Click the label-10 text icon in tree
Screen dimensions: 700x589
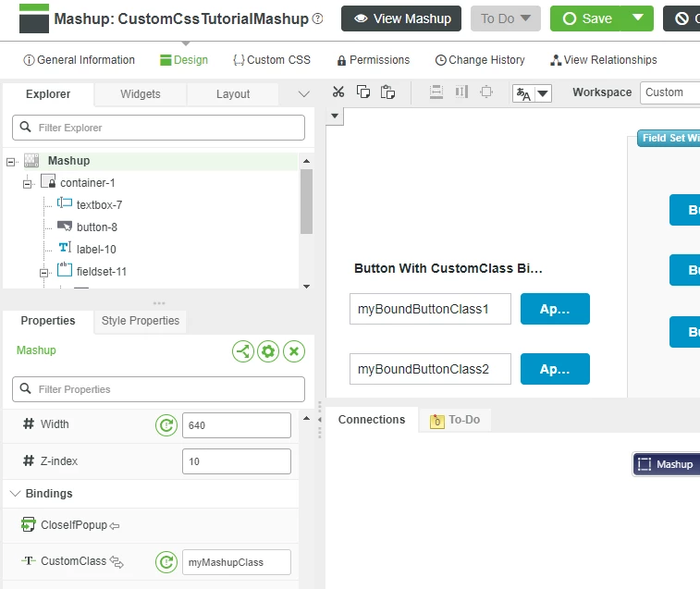coord(65,248)
